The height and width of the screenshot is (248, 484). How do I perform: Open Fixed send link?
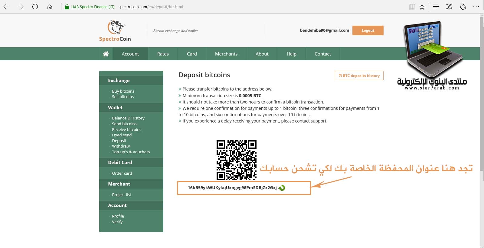122,135
